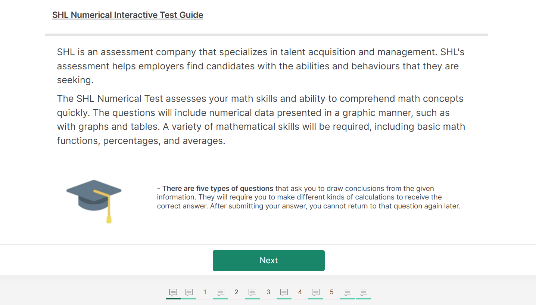
Task: Click the paragraph starting "SHL is an assessment company"
Action: click(x=261, y=66)
